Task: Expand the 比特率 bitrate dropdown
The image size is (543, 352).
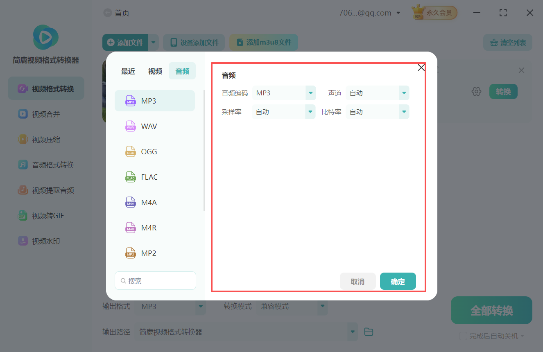Action: point(403,111)
